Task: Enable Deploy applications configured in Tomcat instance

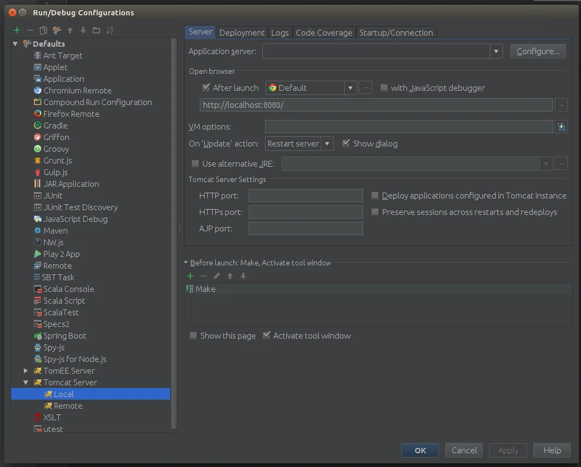Action: click(x=375, y=195)
